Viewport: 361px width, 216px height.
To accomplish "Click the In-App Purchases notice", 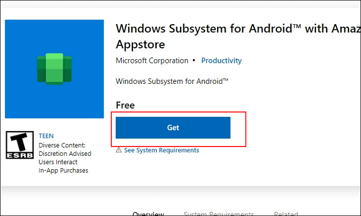I will click(63, 170).
